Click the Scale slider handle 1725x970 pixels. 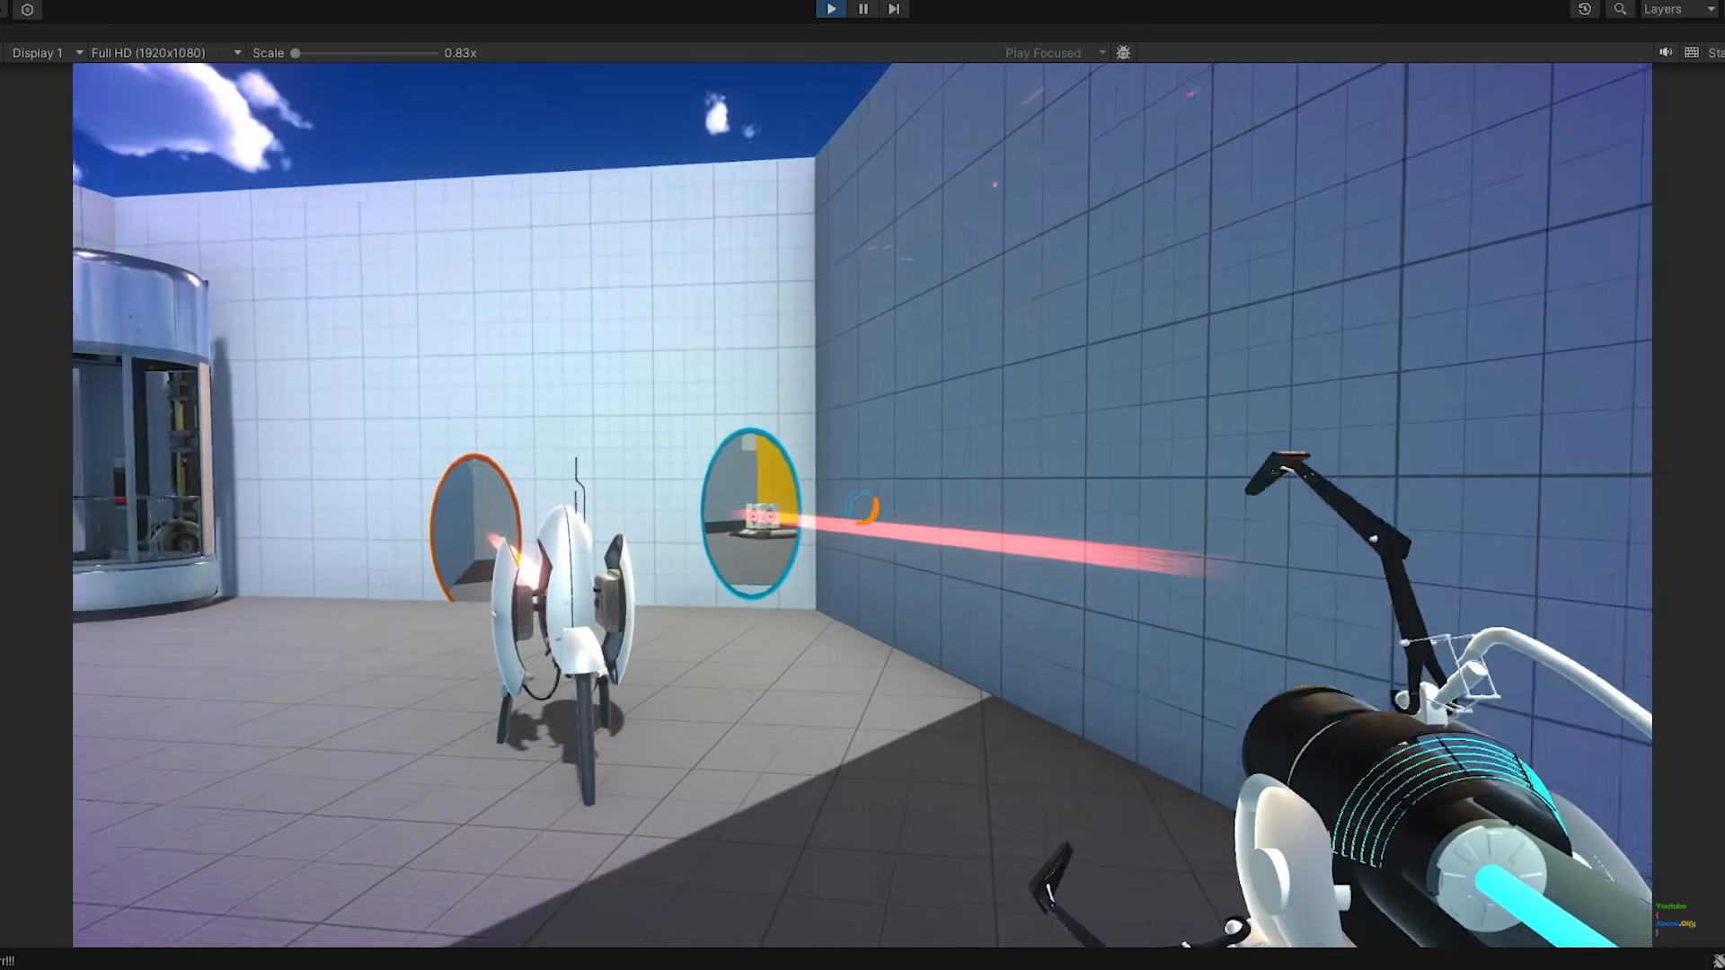tap(295, 53)
